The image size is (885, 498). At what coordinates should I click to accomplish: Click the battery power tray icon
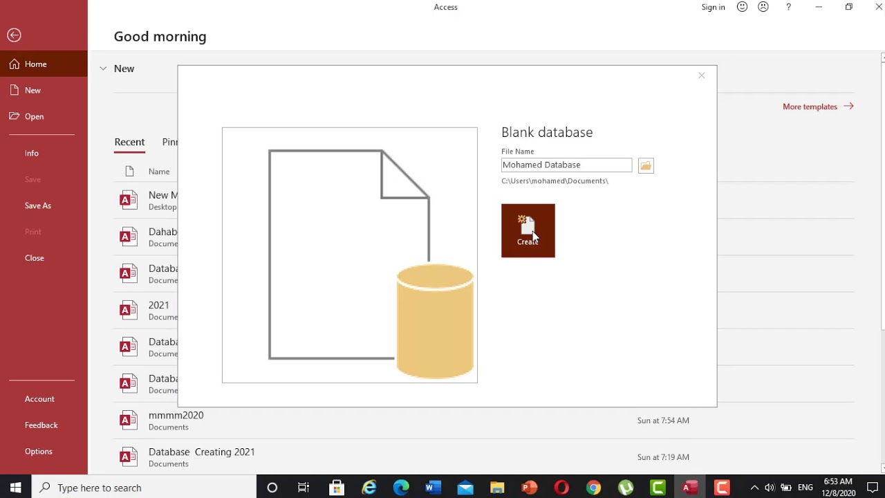pos(786,488)
